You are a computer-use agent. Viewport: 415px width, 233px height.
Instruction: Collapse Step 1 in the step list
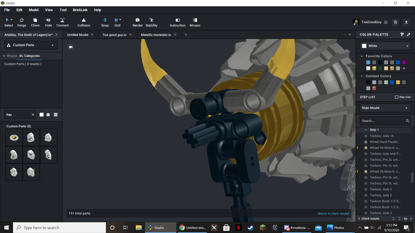tap(366, 130)
